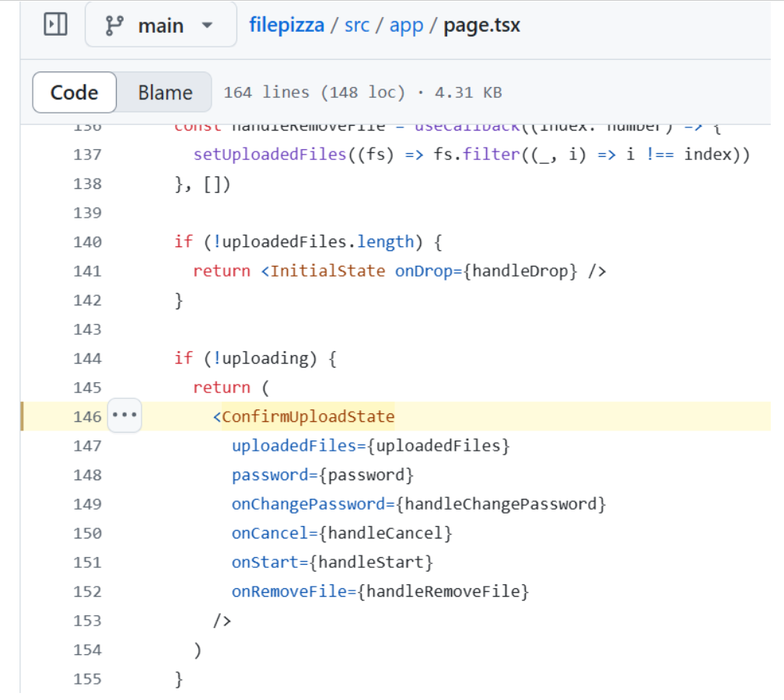The width and height of the screenshot is (784, 700).
Task: Switch to the Code view tab
Action: click(x=75, y=92)
